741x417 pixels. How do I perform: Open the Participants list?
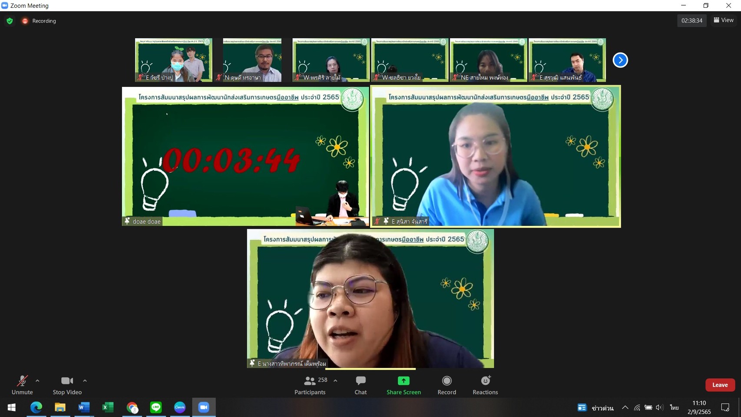(x=310, y=385)
